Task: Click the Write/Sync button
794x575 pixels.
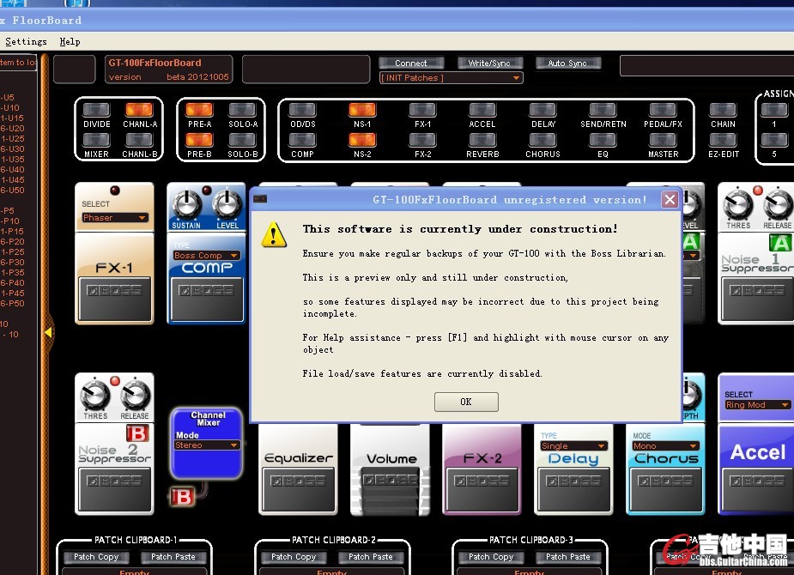Action: [489, 63]
